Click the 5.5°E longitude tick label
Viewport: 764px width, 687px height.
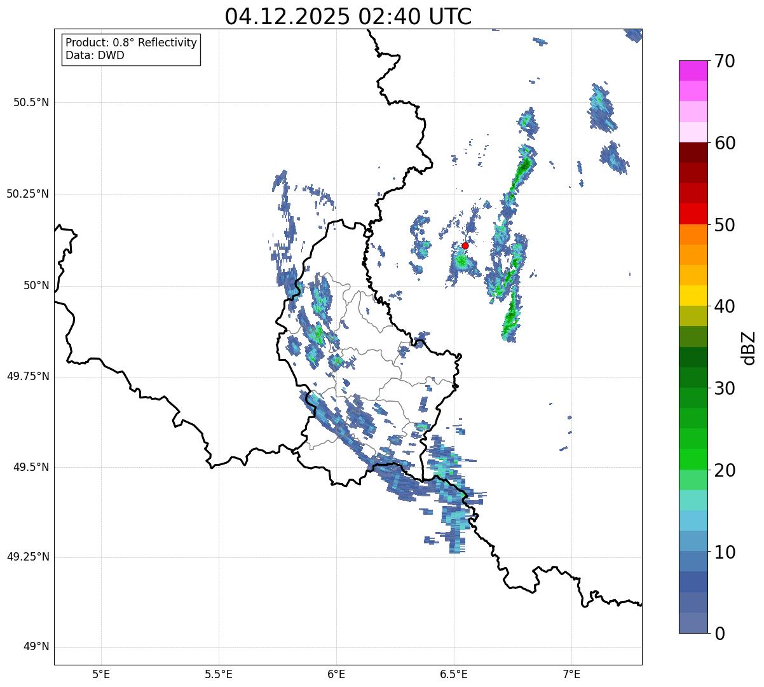(x=219, y=674)
